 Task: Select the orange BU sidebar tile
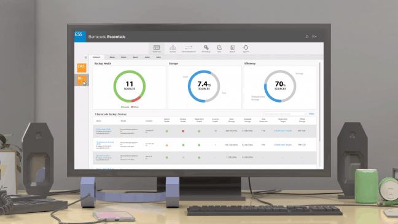(82, 80)
